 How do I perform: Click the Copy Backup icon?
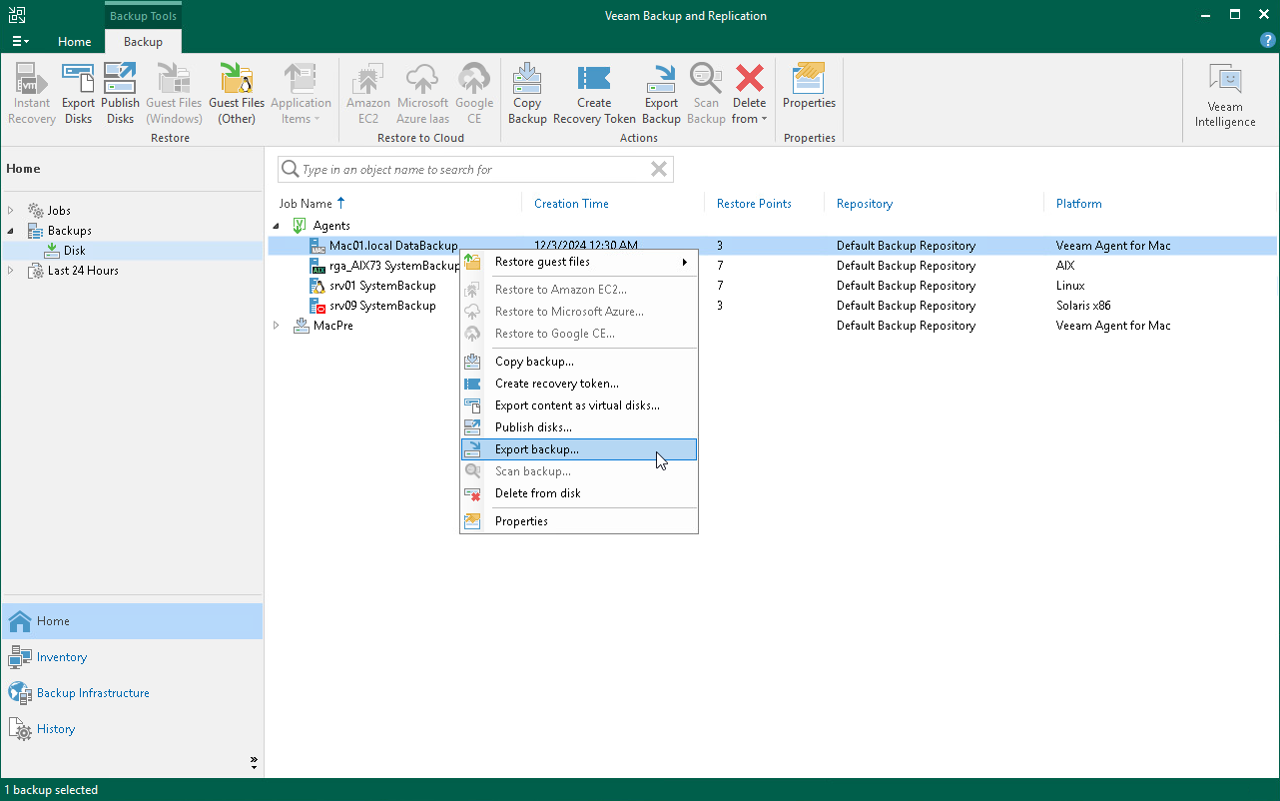tap(527, 92)
